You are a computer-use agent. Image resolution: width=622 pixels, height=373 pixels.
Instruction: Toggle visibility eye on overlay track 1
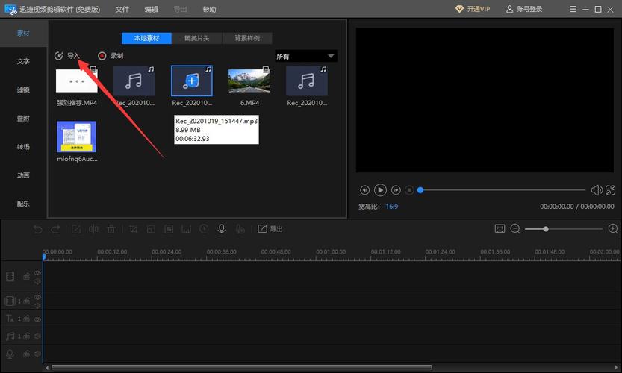tap(37, 298)
